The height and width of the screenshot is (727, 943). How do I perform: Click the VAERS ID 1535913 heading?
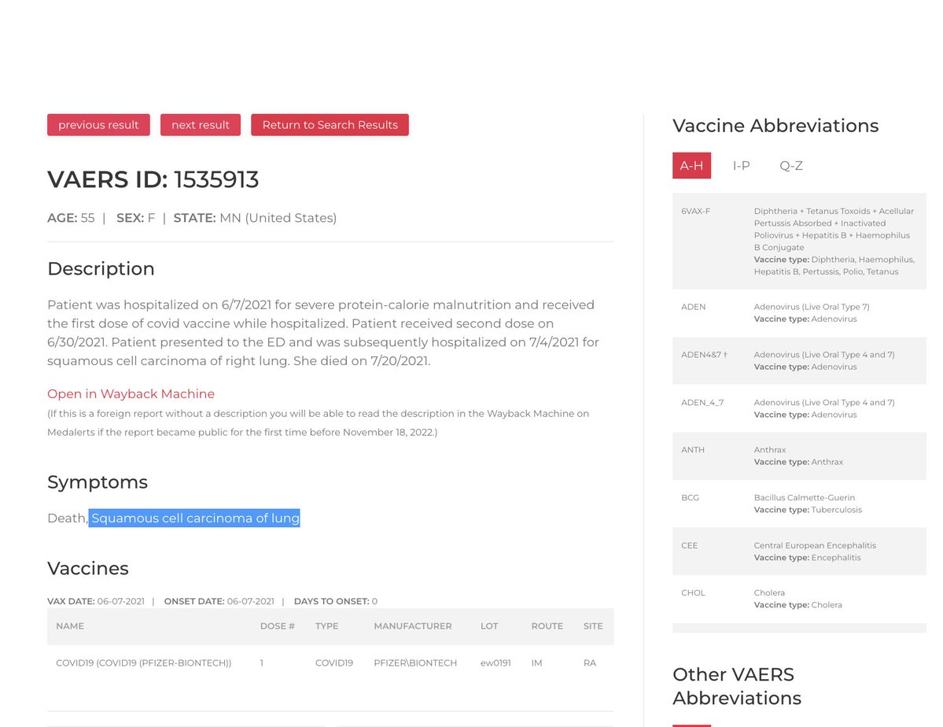coord(153,180)
